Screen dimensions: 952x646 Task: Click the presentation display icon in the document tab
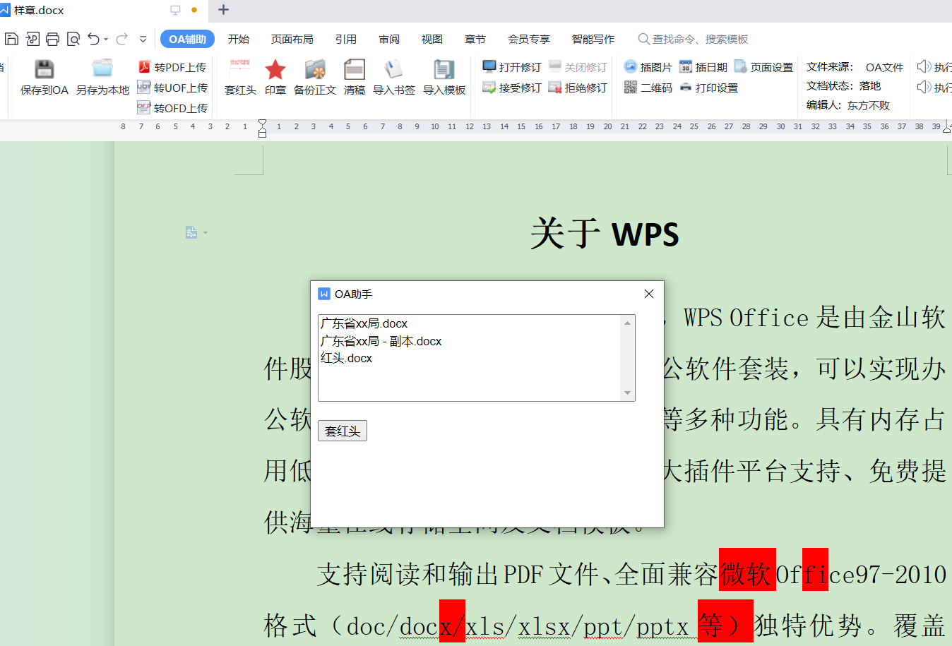click(175, 10)
